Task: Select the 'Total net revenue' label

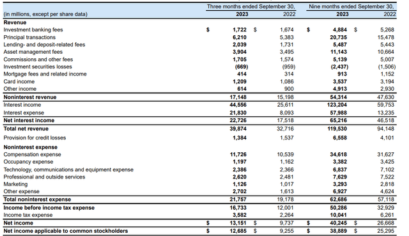Action: [x=26, y=129]
